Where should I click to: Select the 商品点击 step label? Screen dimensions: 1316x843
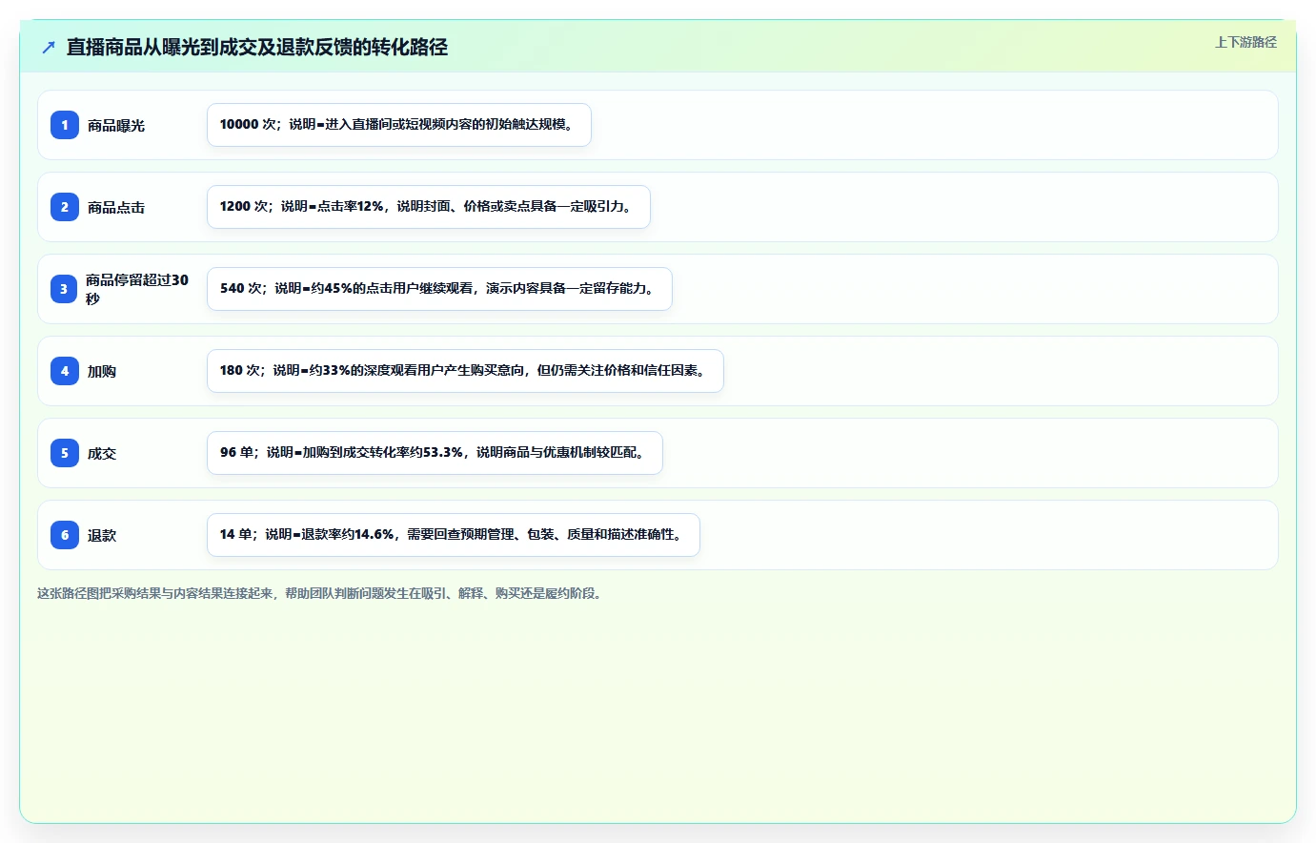116,207
